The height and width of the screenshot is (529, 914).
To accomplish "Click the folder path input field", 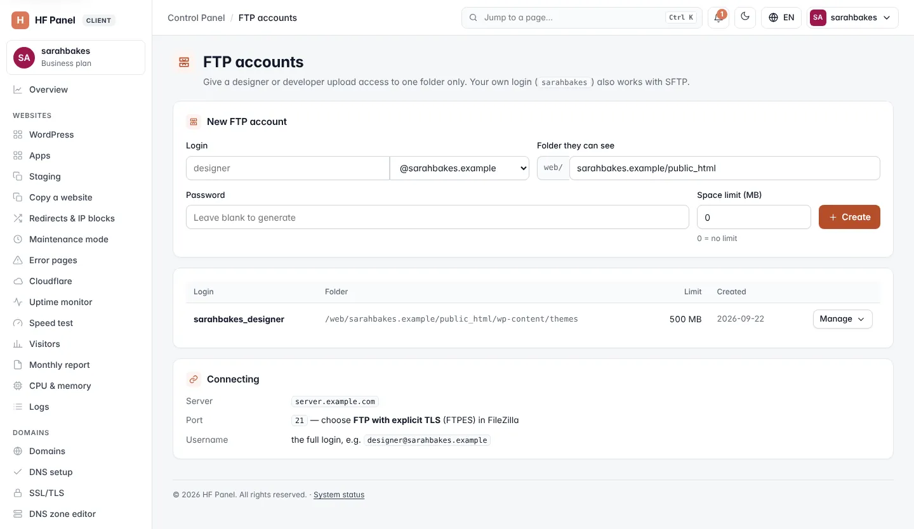I will (725, 168).
